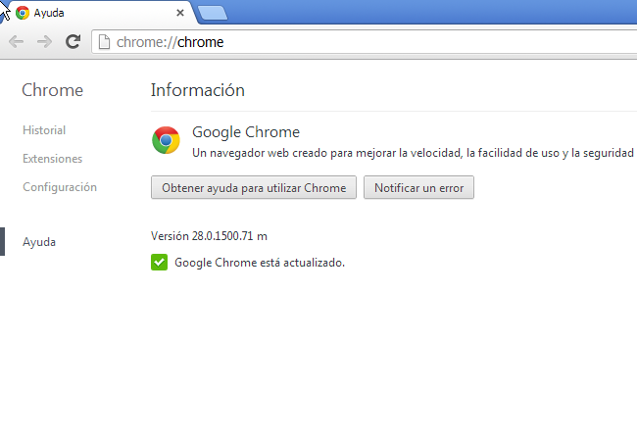Click 'Google Chrome está actualizado.' status text

(x=260, y=263)
